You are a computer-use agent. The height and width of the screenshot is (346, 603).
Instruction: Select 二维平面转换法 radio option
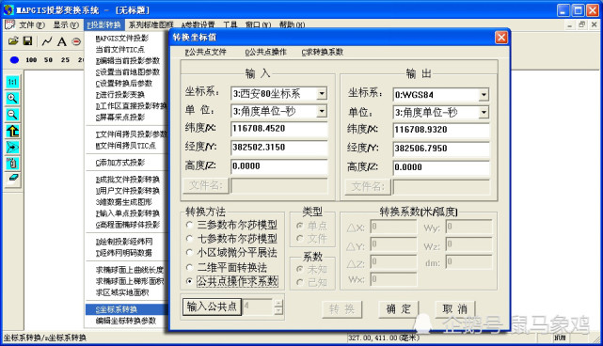point(189,267)
